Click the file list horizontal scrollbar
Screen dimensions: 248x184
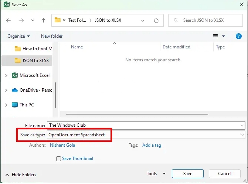[x=137, y=114]
